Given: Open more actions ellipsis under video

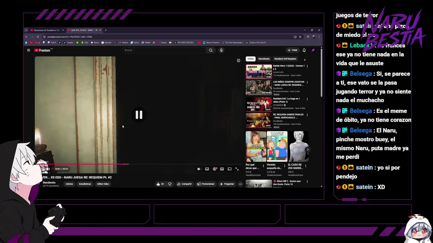Looking at the screenshot, I should point(241,184).
